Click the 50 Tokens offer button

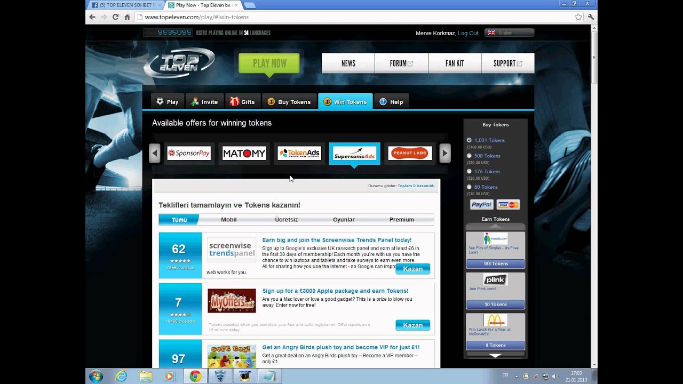495,305
